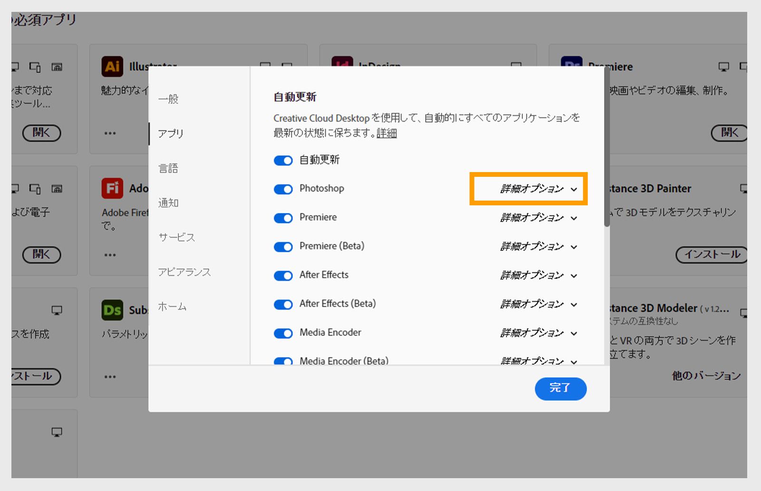
Task: Click the Adobe Firefly icon in background
Action: click(x=112, y=188)
